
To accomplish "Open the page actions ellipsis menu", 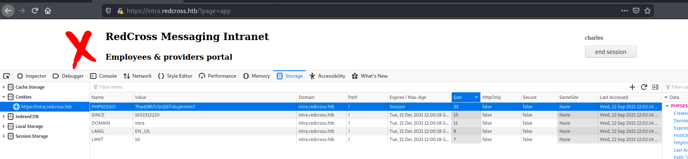I will [624, 11].
